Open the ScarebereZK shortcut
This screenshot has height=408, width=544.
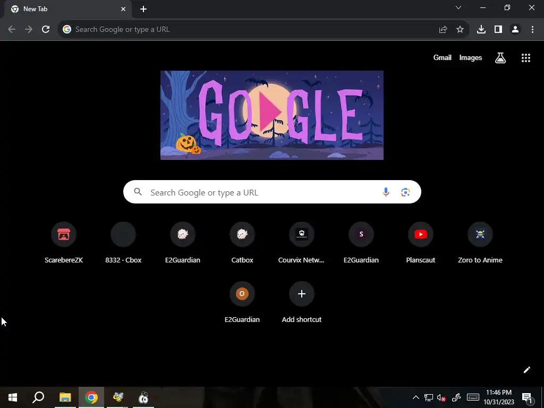[x=64, y=242]
